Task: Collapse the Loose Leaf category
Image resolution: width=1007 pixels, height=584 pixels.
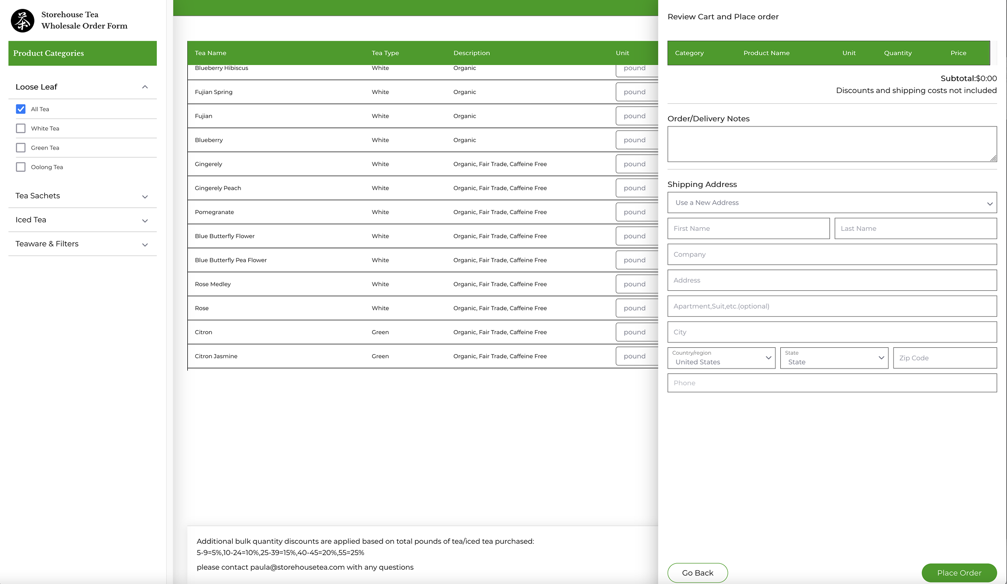Action: click(145, 87)
